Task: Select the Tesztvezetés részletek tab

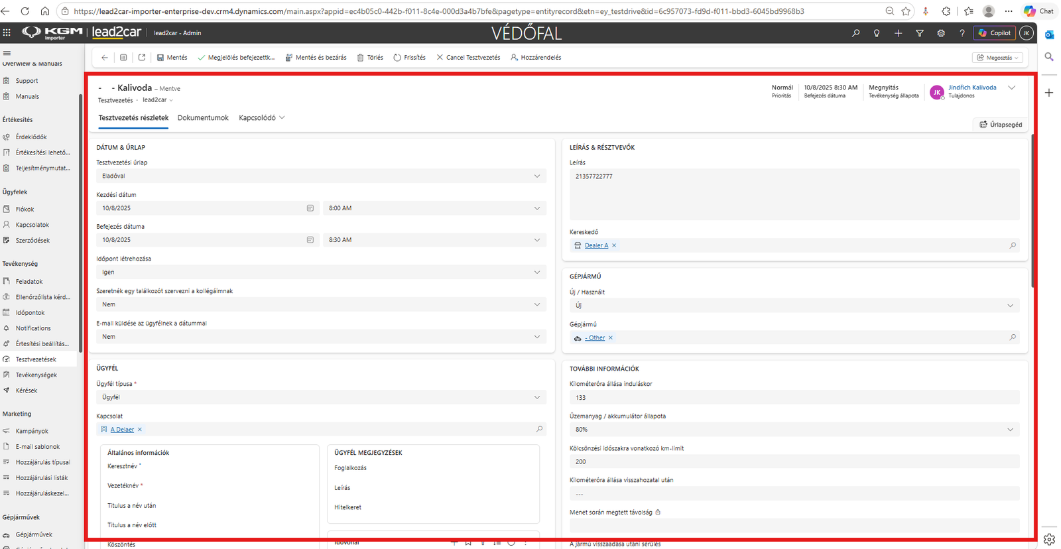Action: coord(133,118)
